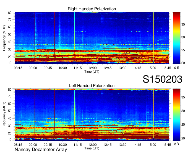Click the 11:15 tick under Right Handed plot
The width and height of the screenshot is (188, 153).
click(78, 68)
